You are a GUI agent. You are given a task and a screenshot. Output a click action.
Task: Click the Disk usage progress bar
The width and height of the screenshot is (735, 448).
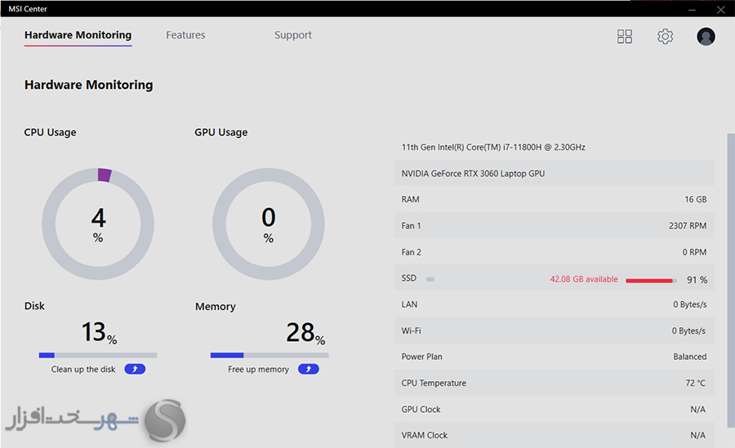point(98,355)
